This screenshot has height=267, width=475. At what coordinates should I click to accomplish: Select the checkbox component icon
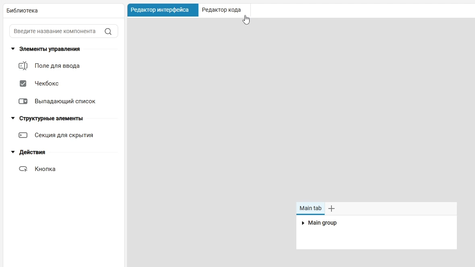click(x=23, y=83)
